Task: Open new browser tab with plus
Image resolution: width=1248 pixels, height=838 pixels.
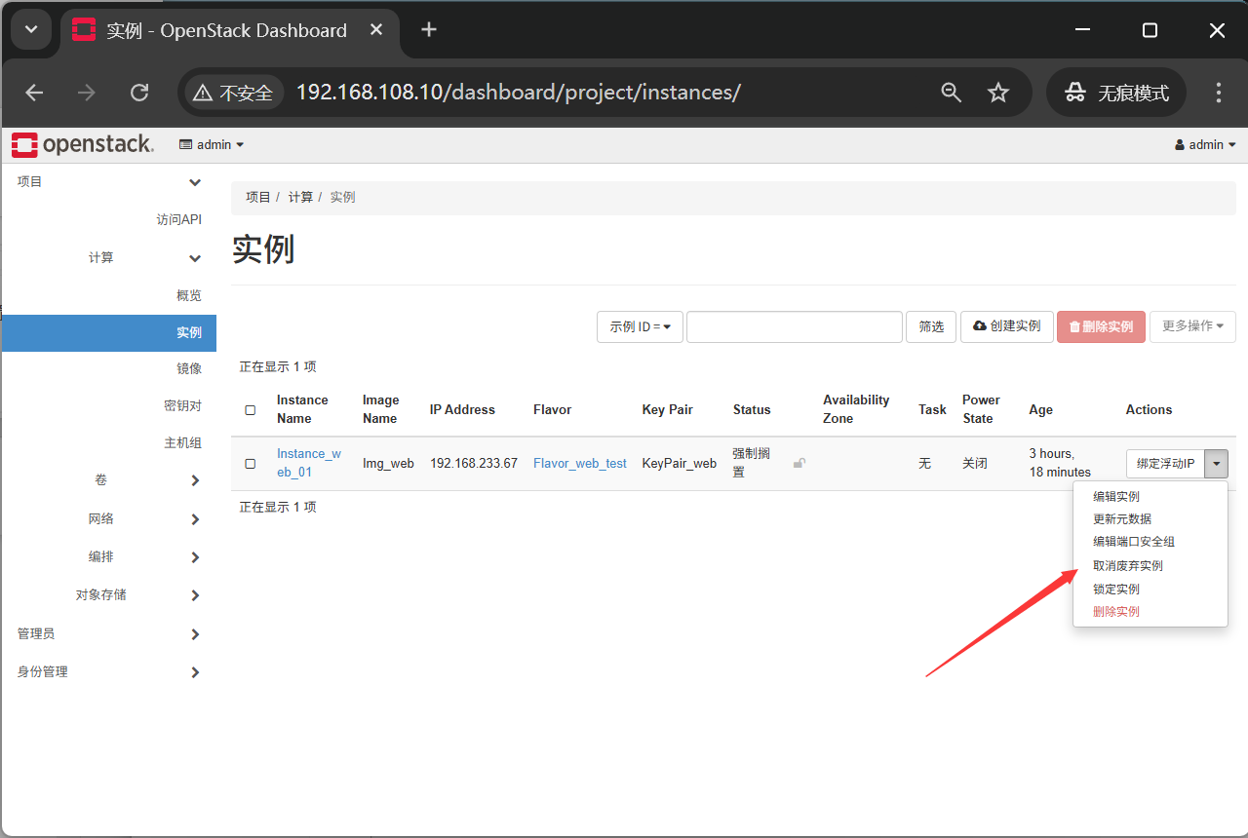Action: pos(428,30)
